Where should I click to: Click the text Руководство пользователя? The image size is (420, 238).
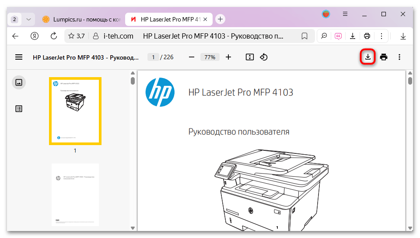coord(239,132)
